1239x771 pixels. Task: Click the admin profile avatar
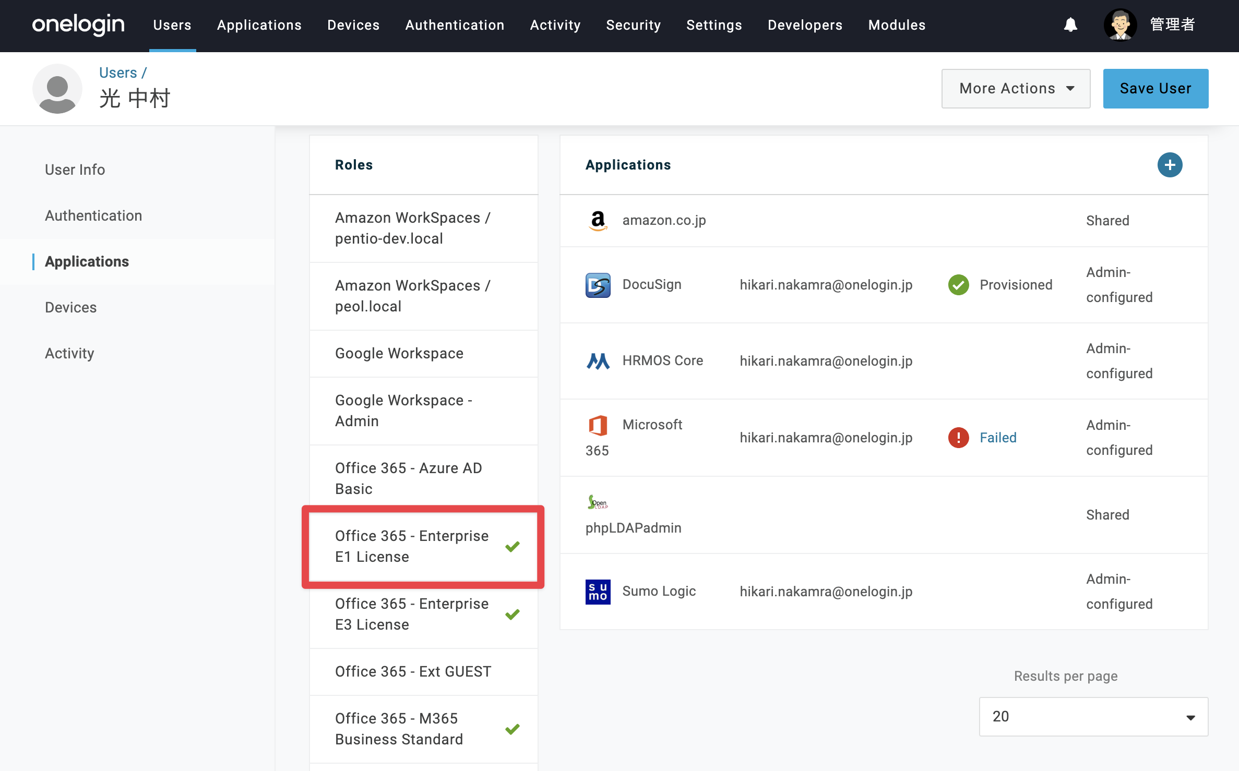point(1120,25)
